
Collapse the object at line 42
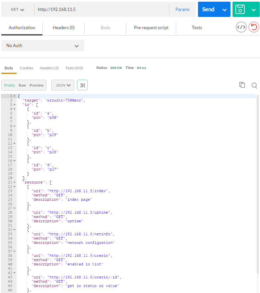coord(14,273)
